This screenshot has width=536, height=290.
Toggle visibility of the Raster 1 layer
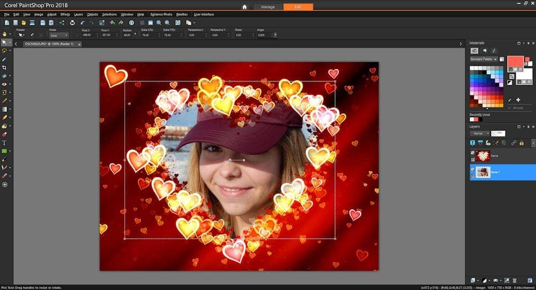click(472, 169)
